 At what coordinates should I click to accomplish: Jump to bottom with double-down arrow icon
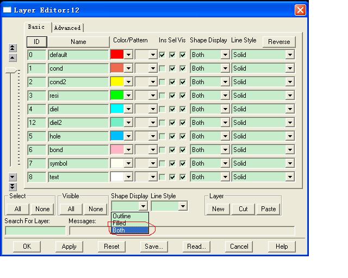coord(13,186)
